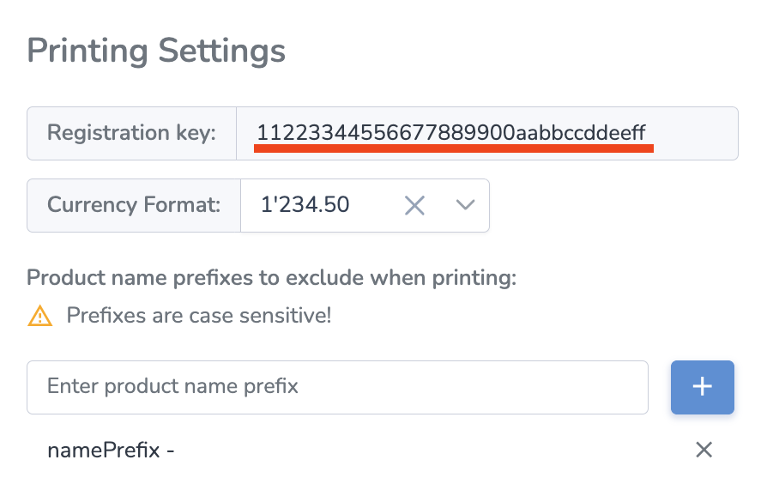Click "Product name prefixes to exclude" label
This screenshot has width=767, height=496.
(x=272, y=278)
